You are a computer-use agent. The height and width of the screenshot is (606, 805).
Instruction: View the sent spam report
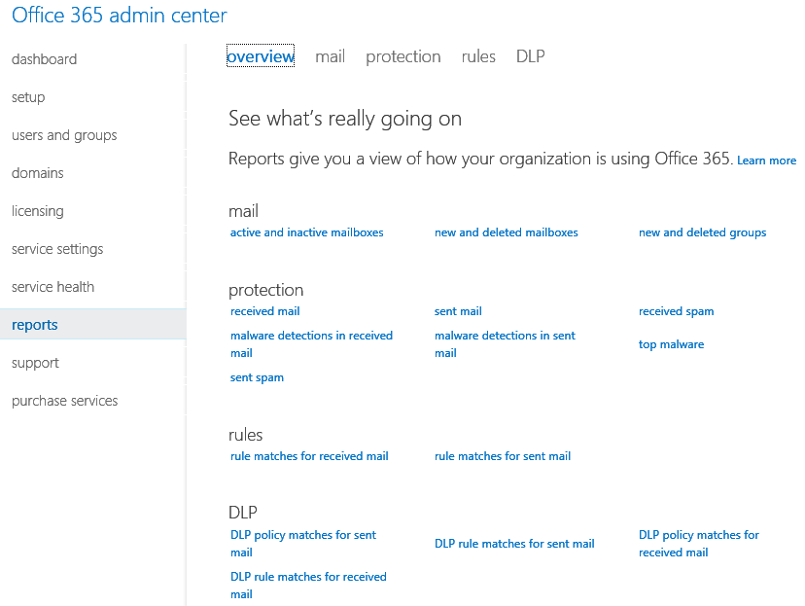click(x=257, y=377)
